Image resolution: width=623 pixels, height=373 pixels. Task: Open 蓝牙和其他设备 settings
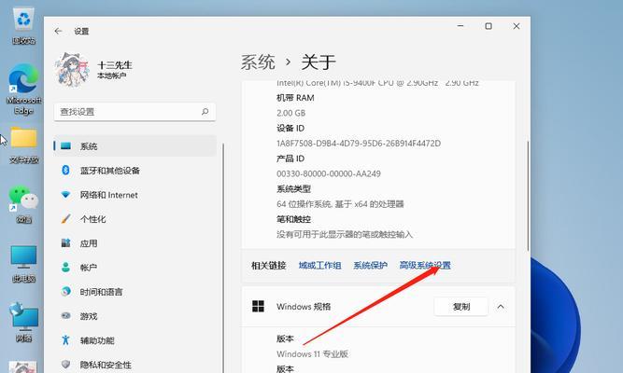click(135, 171)
